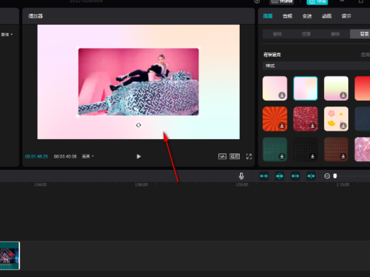Click the rotate handle below the video
370x277 pixels.
[x=139, y=125]
